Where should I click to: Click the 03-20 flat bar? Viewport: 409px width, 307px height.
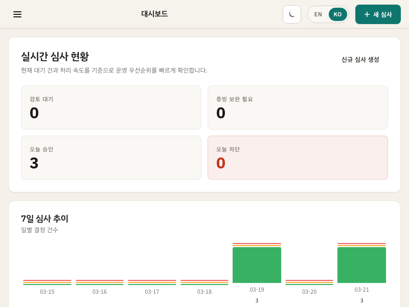coord(309,281)
